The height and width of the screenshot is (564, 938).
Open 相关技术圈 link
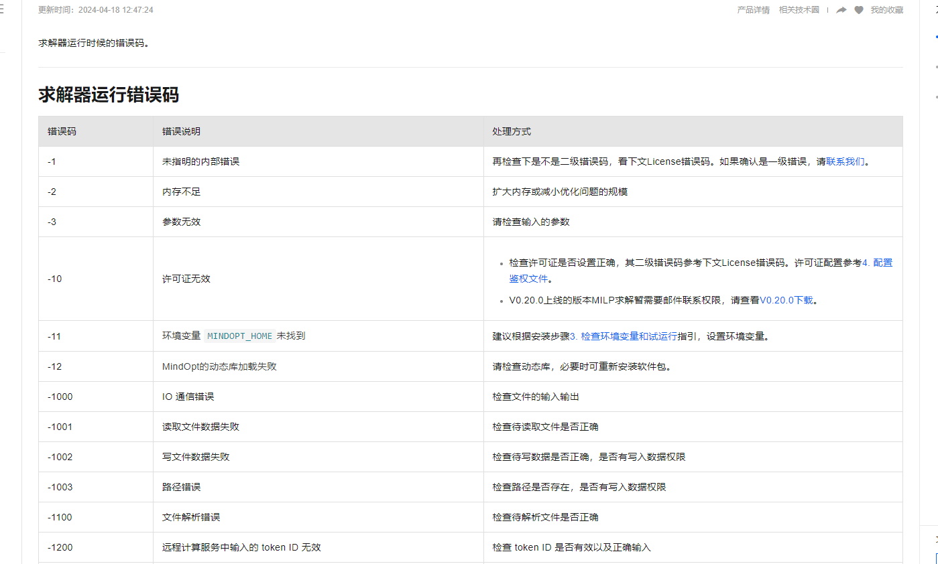(x=799, y=10)
